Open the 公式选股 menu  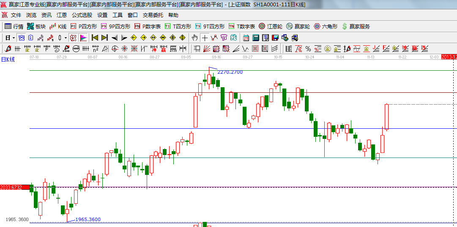pyautogui.click(x=82, y=15)
